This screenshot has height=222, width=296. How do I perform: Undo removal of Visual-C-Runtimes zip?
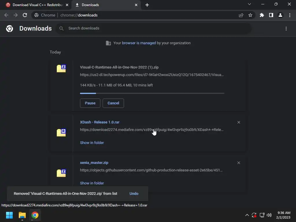[x=134, y=193]
